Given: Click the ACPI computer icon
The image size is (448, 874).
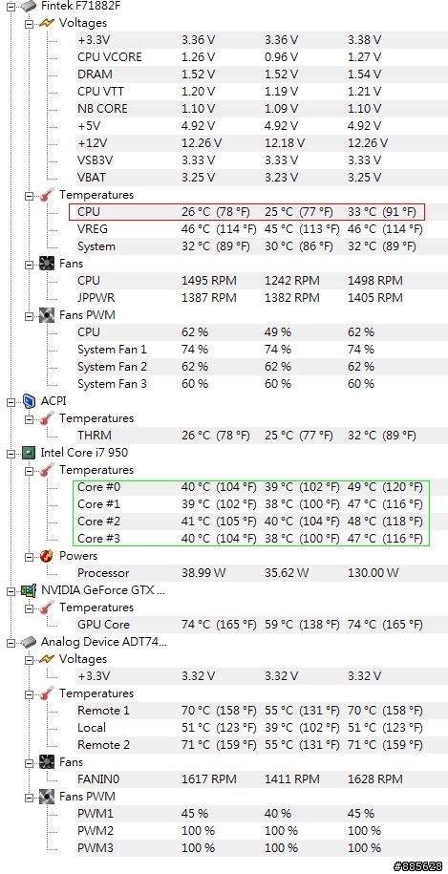Looking at the screenshot, I should [x=29, y=401].
